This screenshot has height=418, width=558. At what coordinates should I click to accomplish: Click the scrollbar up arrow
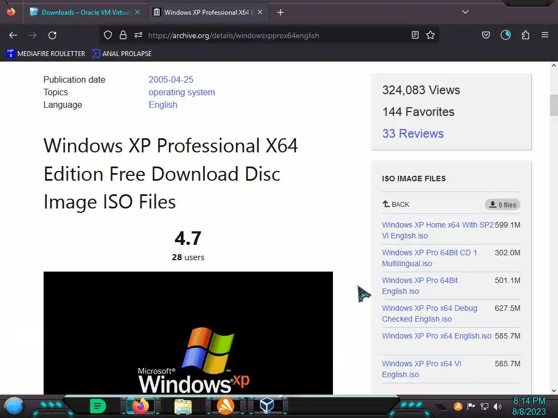tap(554, 65)
